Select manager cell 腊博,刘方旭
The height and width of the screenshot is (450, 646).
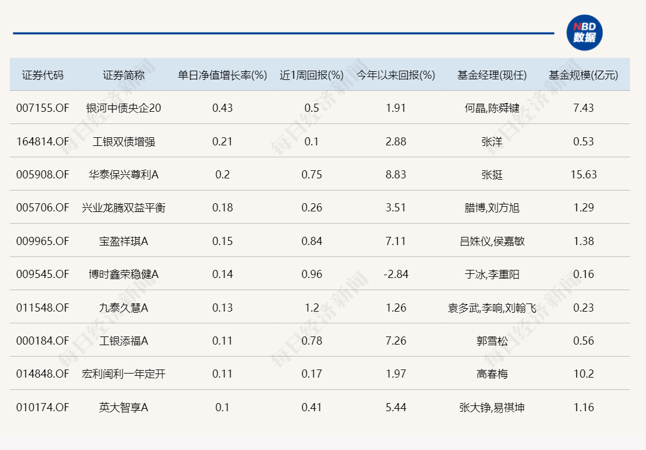[x=492, y=208]
